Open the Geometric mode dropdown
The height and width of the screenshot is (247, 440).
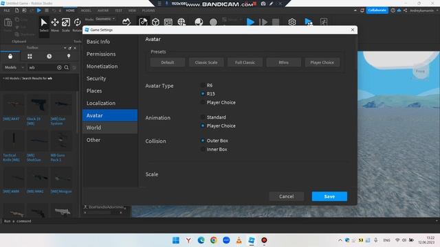click(105, 19)
